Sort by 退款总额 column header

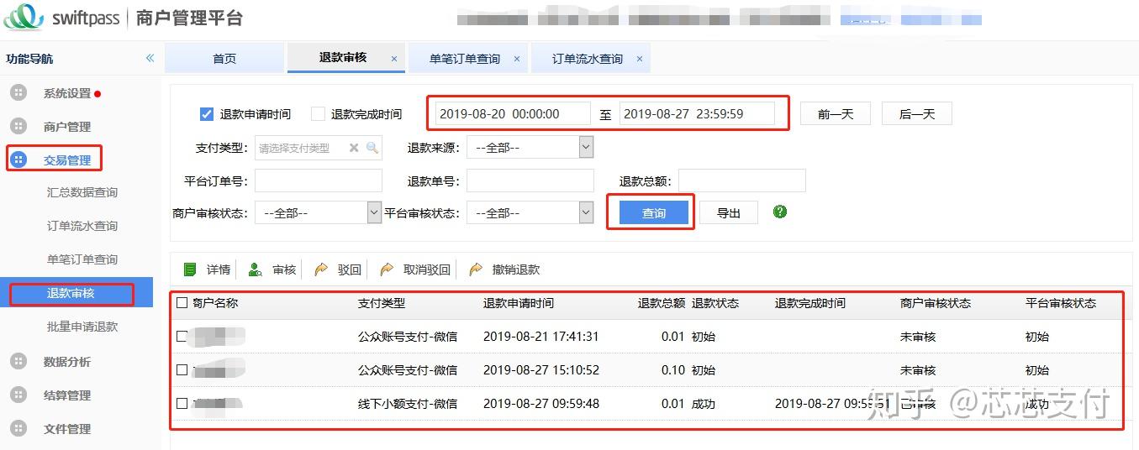(x=662, y=303)
